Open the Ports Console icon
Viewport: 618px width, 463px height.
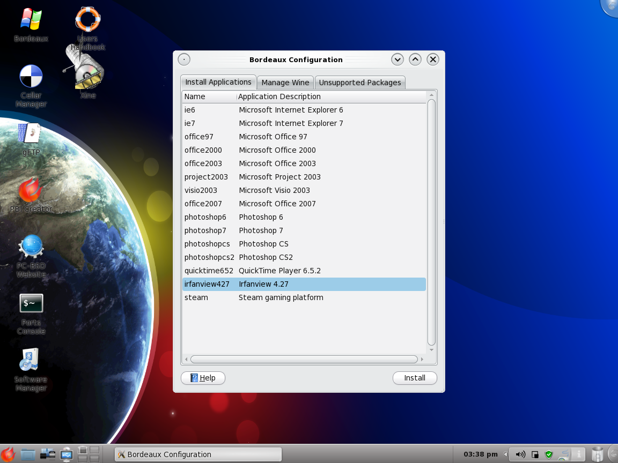(x=31, y=313)
